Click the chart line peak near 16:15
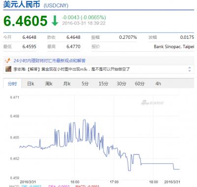This screenshot has height=187, width=197. 84,120
